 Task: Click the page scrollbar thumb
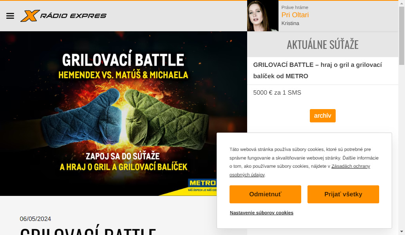[x=401, y=36]
